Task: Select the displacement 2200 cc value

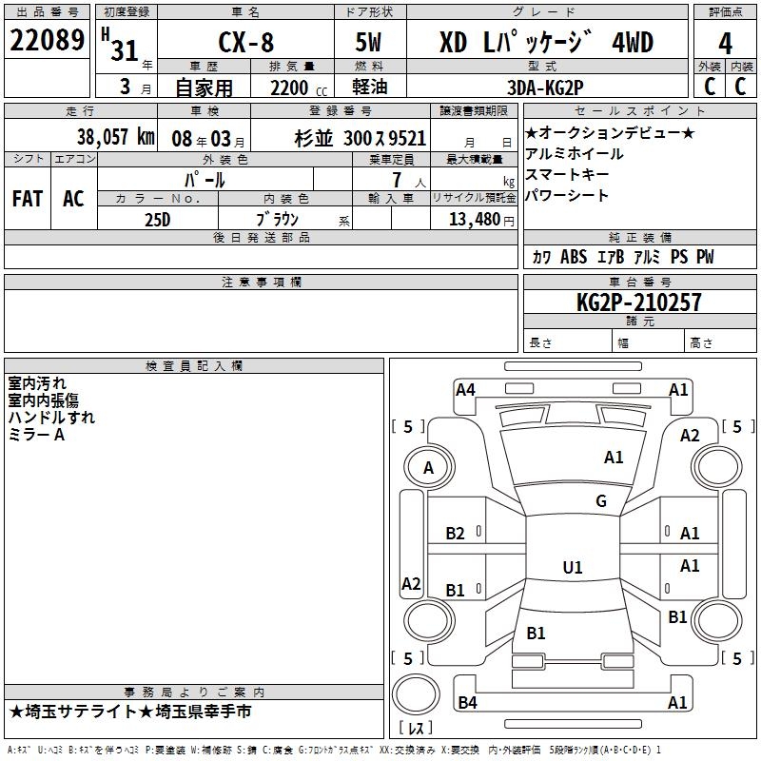Action: pos(299,88)
